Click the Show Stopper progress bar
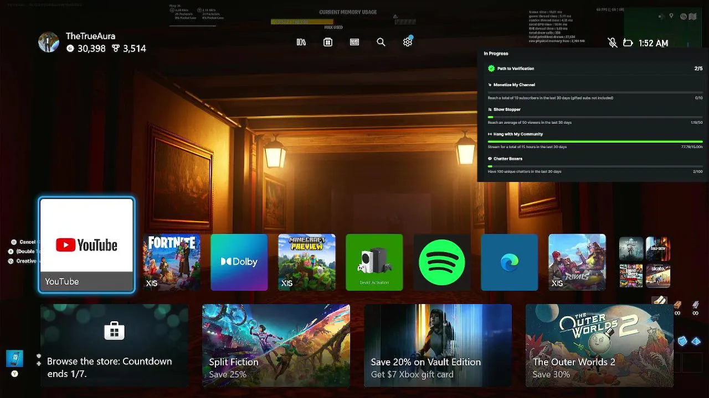The height and width of the screenshot is (398, 709). pos(595,117)
